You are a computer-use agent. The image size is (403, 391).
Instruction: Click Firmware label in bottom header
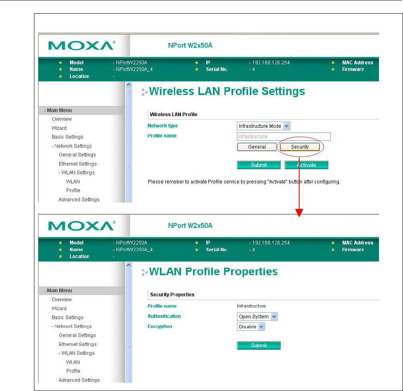(x=353, y=249)
